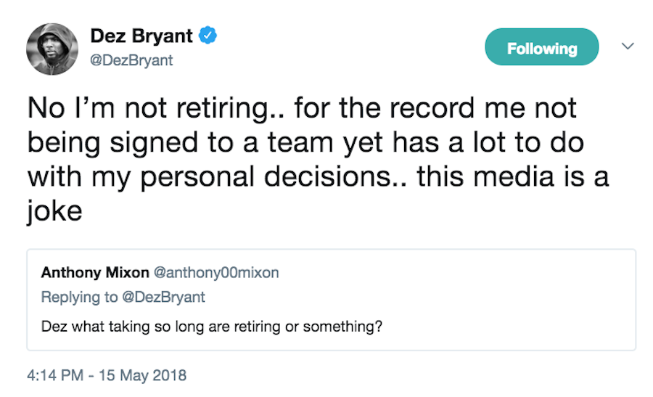
Task: Open Dez Bryant's profile avatar photo
Action: (52, 49)
